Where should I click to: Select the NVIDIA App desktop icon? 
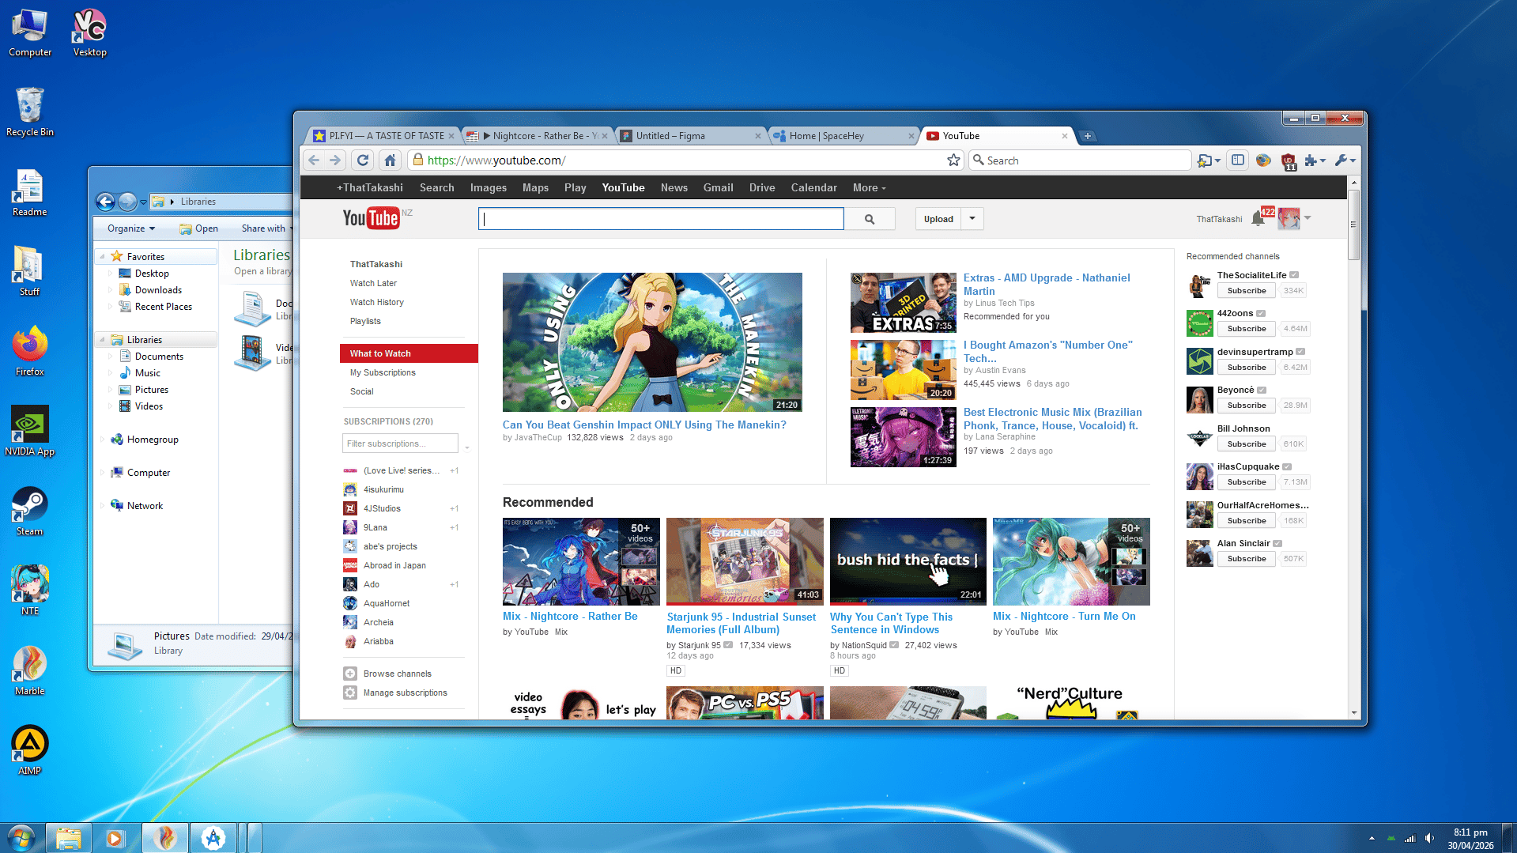[30, 432]
